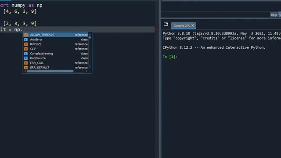Select ERR_DEFAULT reference entry

point(56,68)
